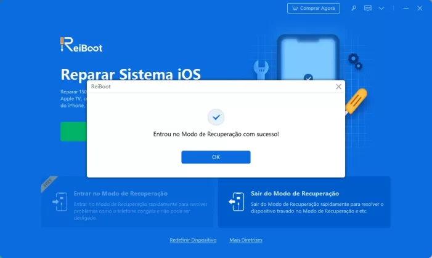Click the ReiBoot logo
The width and height of the screenshot is (432, 258).
click(x=81, y=44)
